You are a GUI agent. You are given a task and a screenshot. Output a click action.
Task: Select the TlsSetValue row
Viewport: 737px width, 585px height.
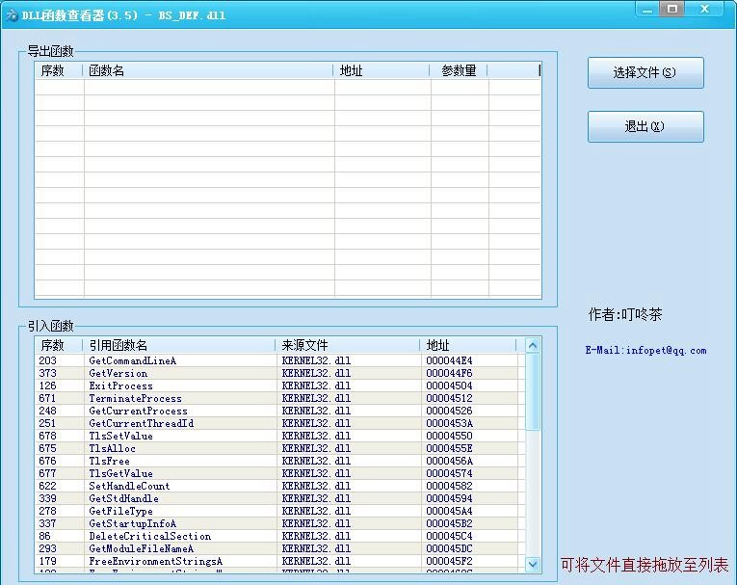click(280, 436)
